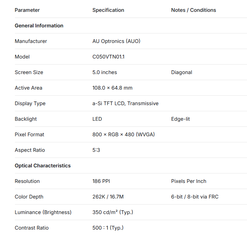247x235 pixels.
Task: Click the AU Optronics (AUO) manufacturer value
Action: coord(116,41)
